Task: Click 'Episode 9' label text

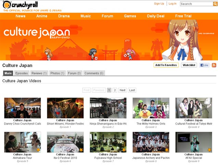Action: [194, 161]
